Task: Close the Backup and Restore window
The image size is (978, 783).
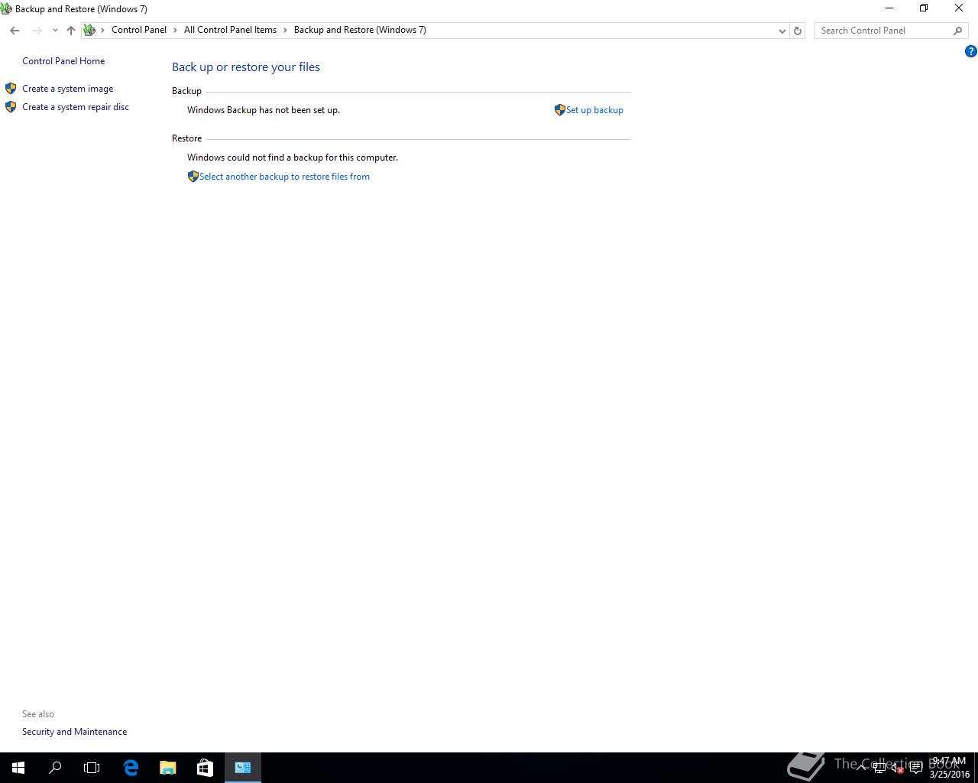Action: [959, 8]
